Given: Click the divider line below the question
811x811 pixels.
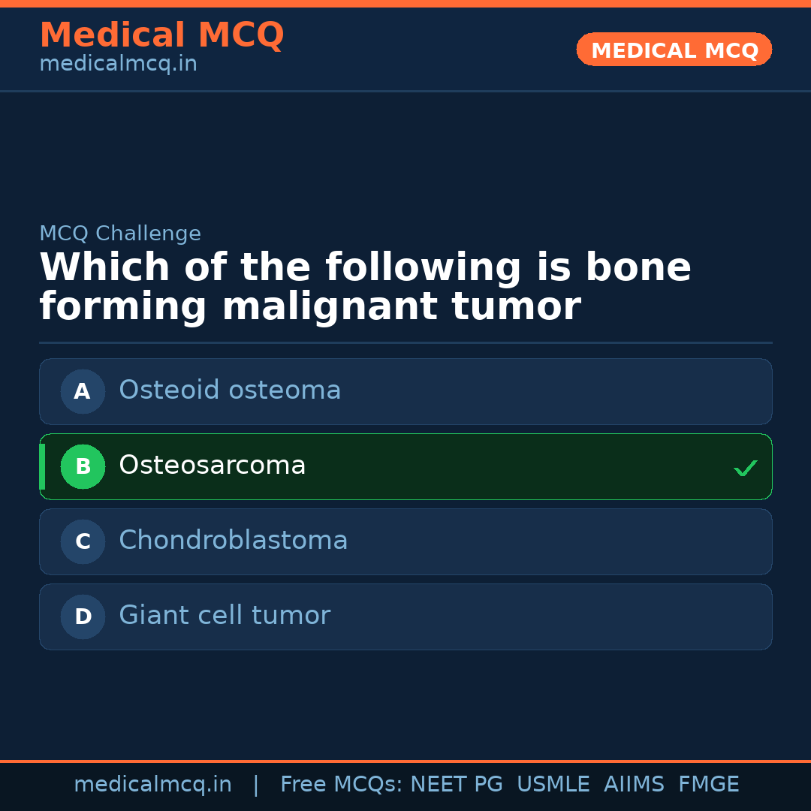Looking at the screenshot, I should (405, 342).
